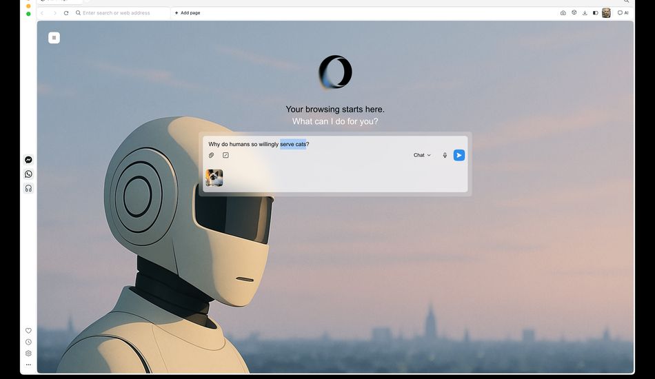Viewport: 655px width, 379px height.
Task: Toggle the split-view panel icon in toolbar
Action: [596, 13]
